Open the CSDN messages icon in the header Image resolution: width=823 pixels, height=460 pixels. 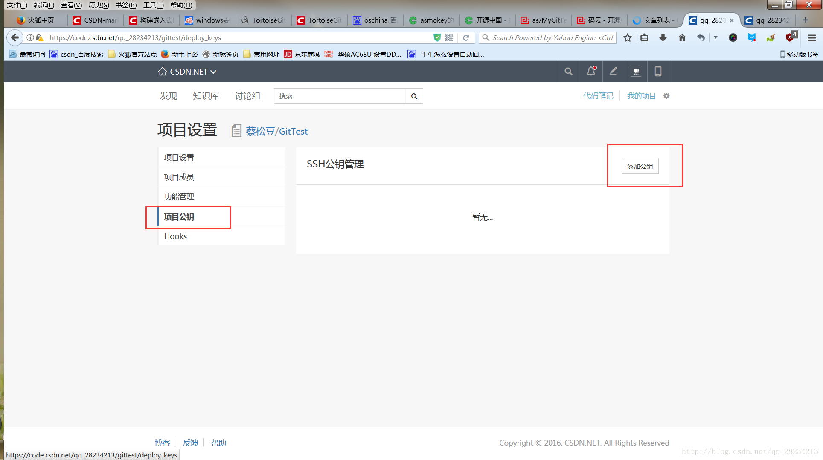pyautogui.click(x=636, y=72)
